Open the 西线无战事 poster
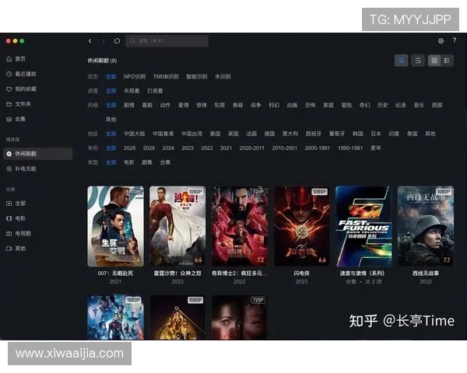Image resolution: width=467 pixels, height=373 pixels. point(426,226)
